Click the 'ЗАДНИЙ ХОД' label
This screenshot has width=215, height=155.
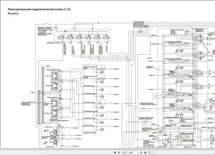49,147
